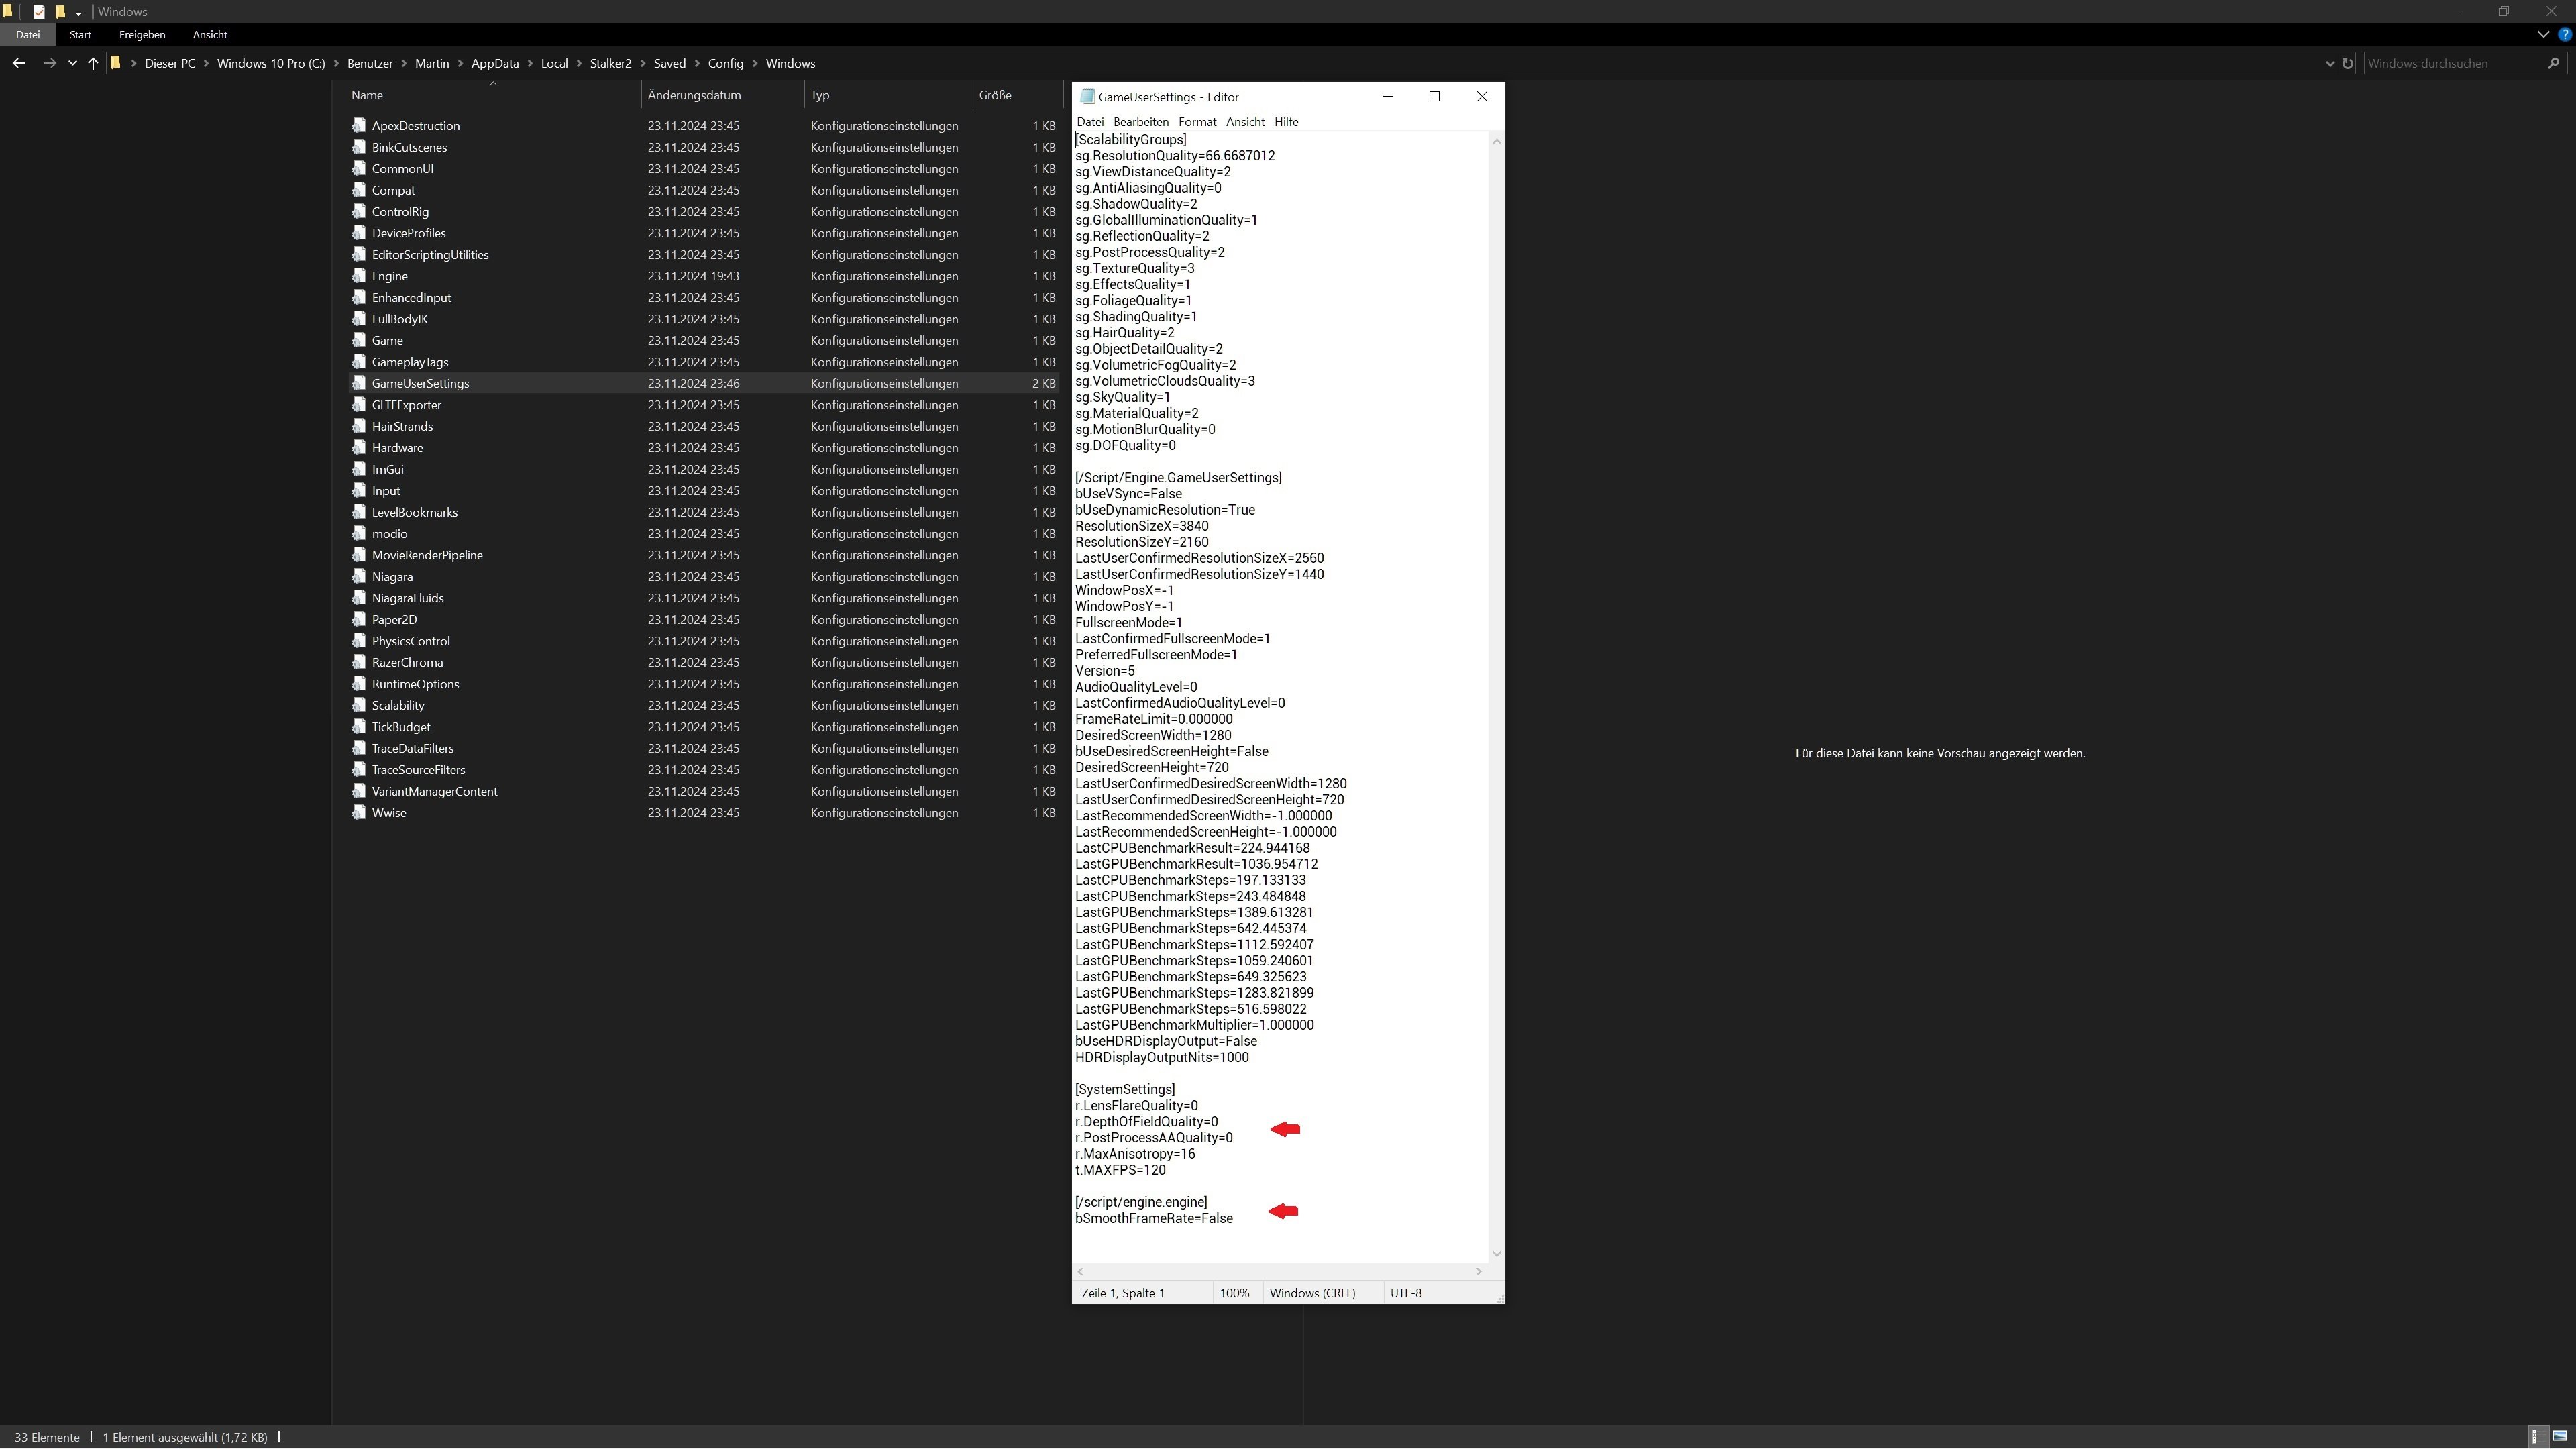Image resolution: width=2576 pixels, height=1449 pixels.
Task: Select the RazerChroma file icon
Action: pyautogui.click(x=359, y=662)
